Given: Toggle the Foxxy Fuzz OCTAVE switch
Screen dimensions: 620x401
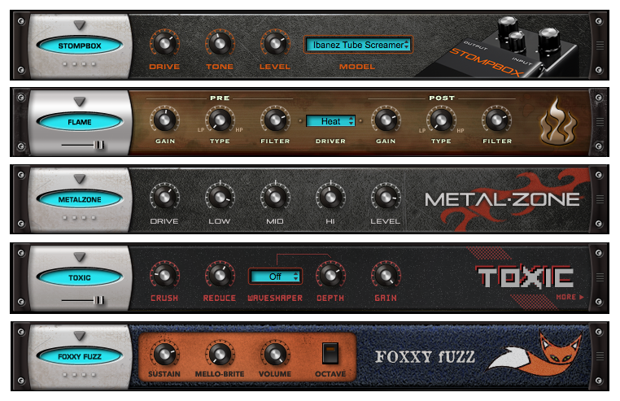Looking at the screenshot, I should click(330, 353).
